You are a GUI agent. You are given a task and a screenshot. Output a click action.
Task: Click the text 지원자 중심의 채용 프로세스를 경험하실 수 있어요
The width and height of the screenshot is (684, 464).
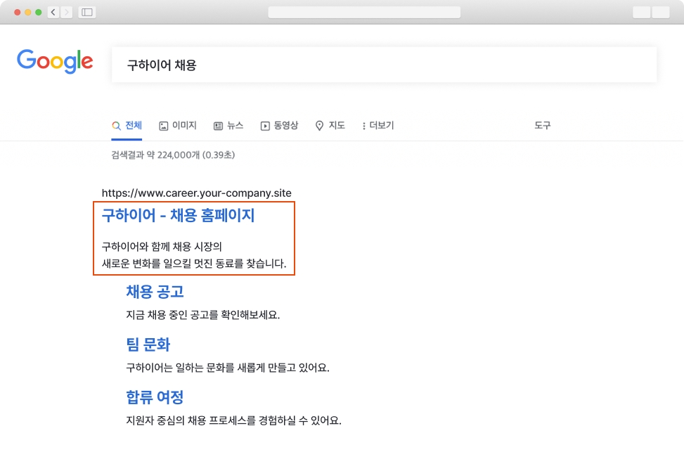pyautogui.click(x=233, y=420)
